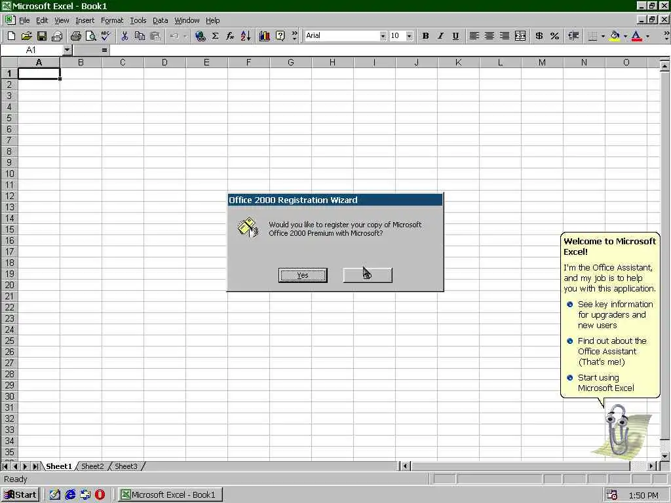The width and height of the screenshot is (671, 503).
Task: Expand the undo history dropdown arrow
Action: (185, 37)
